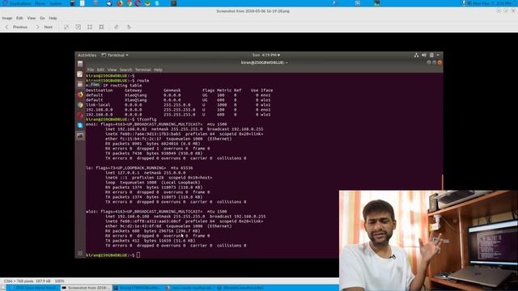The image size is (518, 291).
Task: Click the 'lo: flags=73' line
Action: pos(139,167)
